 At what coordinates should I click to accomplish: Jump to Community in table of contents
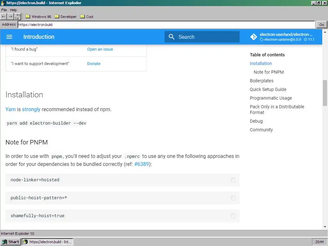261,130
